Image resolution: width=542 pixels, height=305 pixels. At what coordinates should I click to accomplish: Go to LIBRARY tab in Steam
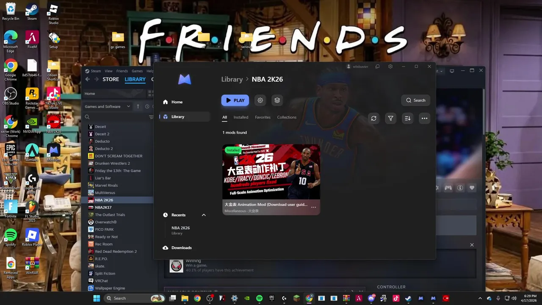click(135, 79)
